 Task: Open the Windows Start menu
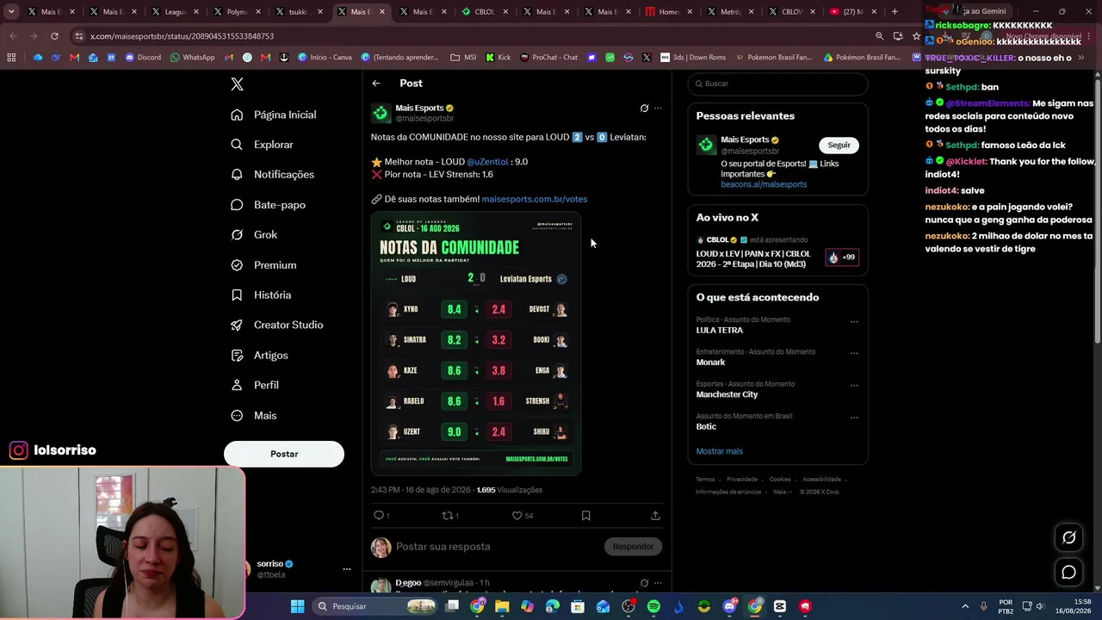(297, 606)
